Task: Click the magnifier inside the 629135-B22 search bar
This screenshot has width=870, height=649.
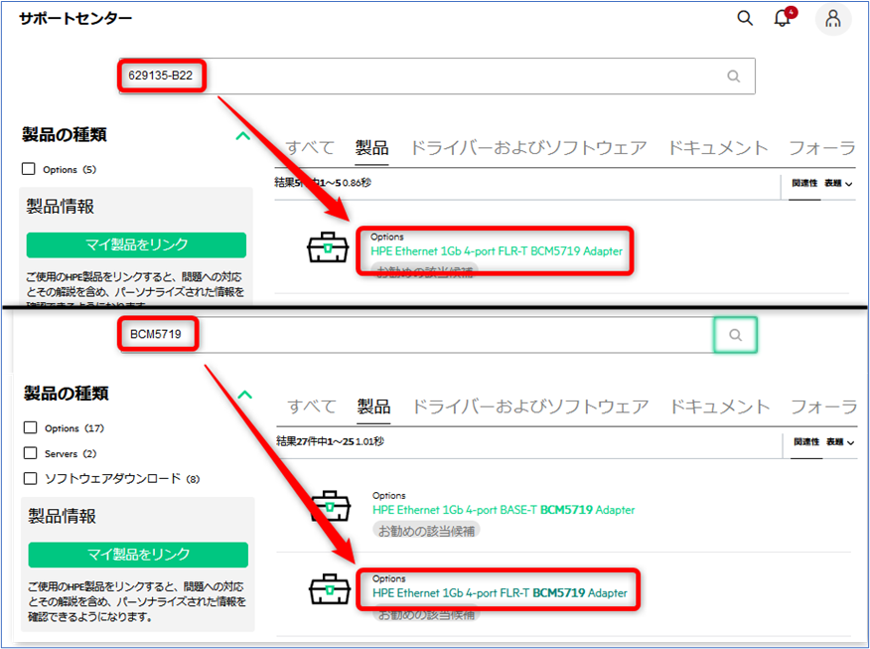Action: 733,76
